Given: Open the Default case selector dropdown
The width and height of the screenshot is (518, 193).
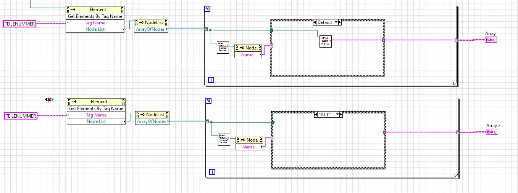Looking at the screenshot, I should point(336,22).
